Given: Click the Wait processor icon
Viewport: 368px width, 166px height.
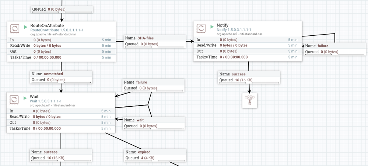Looking at the screenshot, I should point(14,100).
